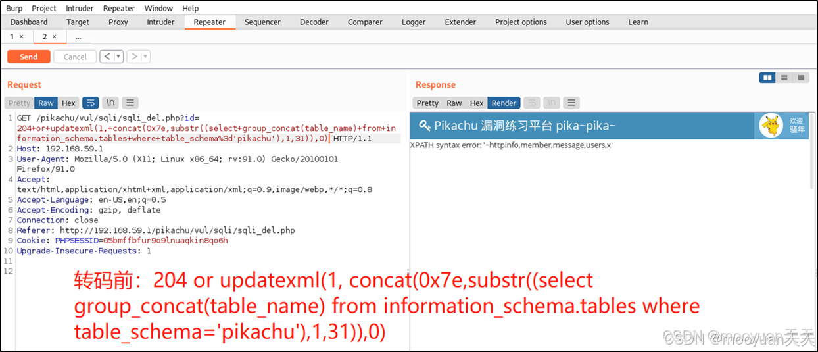Switch to the Intruder tool tab

coord(160,22)
